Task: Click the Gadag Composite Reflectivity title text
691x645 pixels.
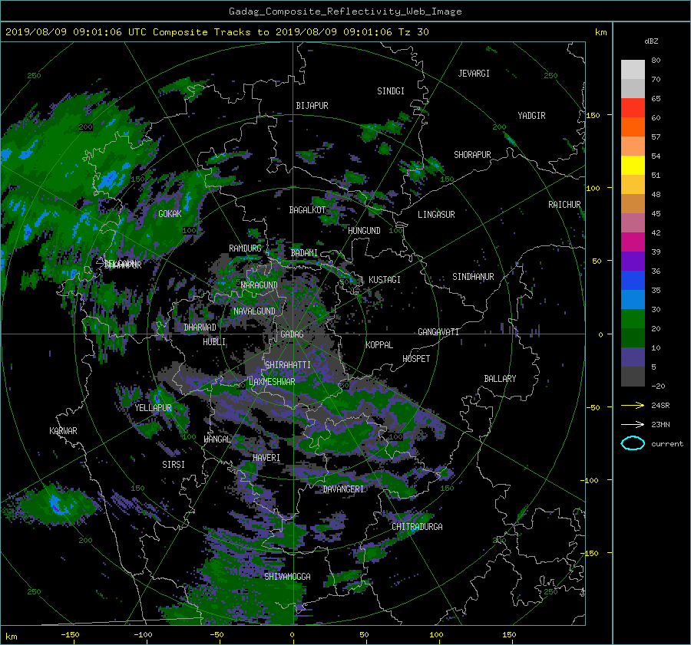Action: (345, 12)
